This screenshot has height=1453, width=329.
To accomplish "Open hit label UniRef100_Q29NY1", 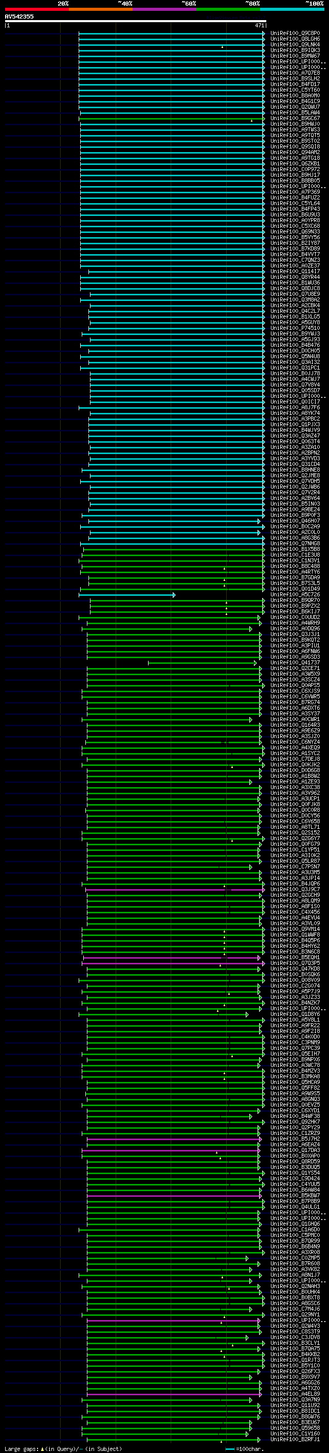I will pyautogui.click(x=295, y=1315).
